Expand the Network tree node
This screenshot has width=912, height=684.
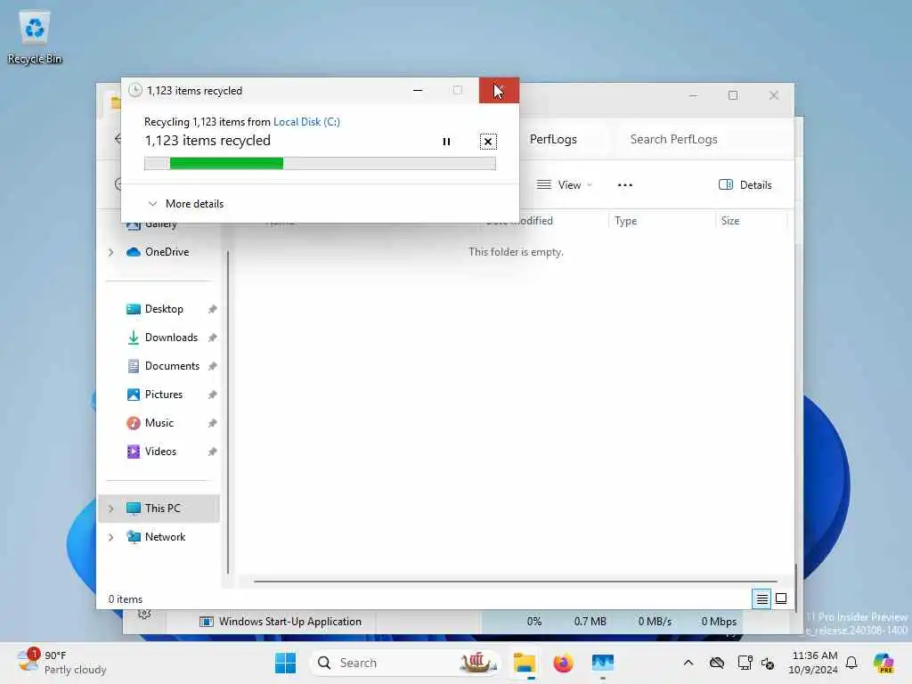point(111,537)
